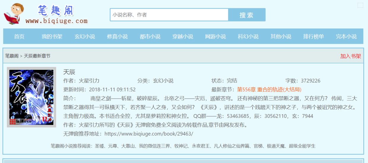This screenshot has width=368, height=163.
Task: Open recommended novel 圣墟
Action: pyautogui.click(x=99, y=146)
